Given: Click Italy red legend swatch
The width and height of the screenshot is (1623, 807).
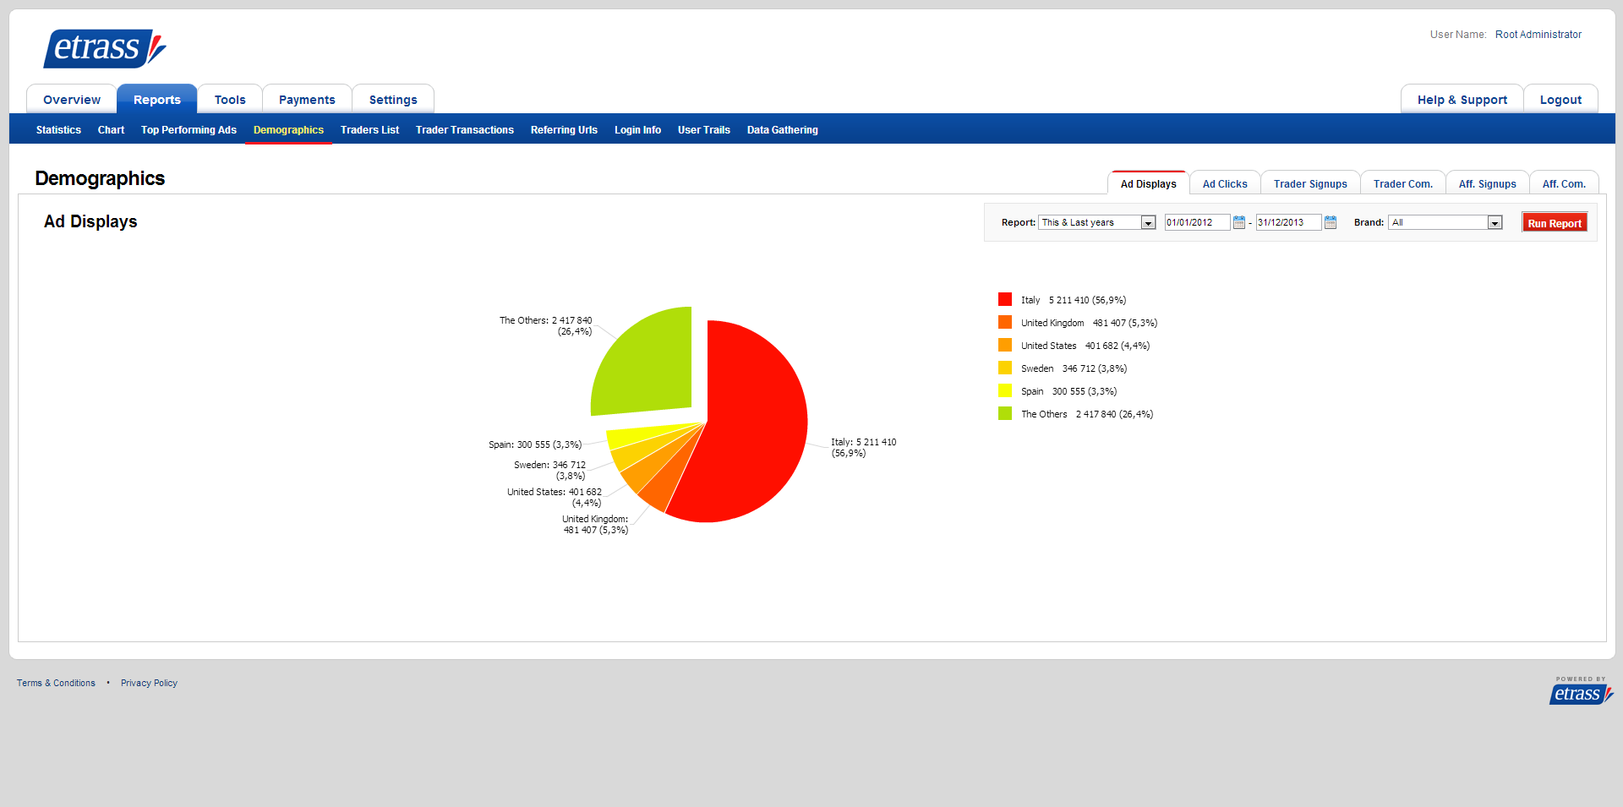Looking at the screenshot, I should tap(1005, 300).
